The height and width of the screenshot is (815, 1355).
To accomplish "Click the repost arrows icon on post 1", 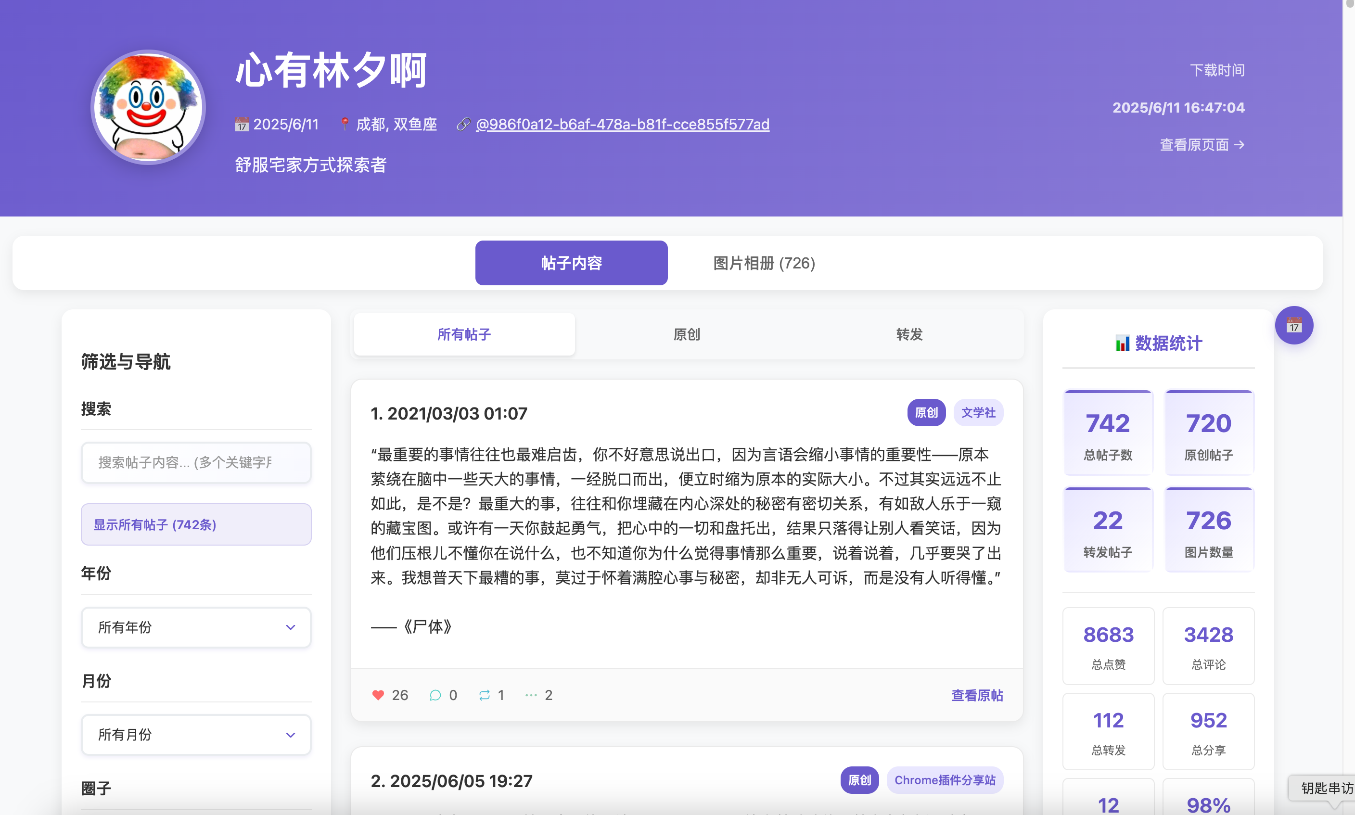I will (x=484, y=695).
